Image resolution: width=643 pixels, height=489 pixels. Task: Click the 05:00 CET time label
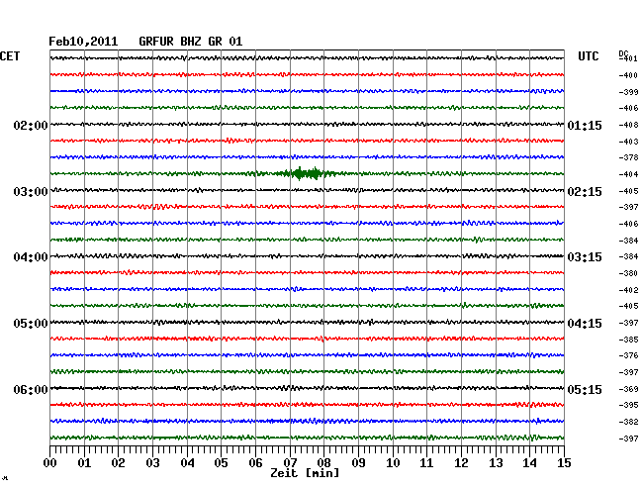click(31, 324)
